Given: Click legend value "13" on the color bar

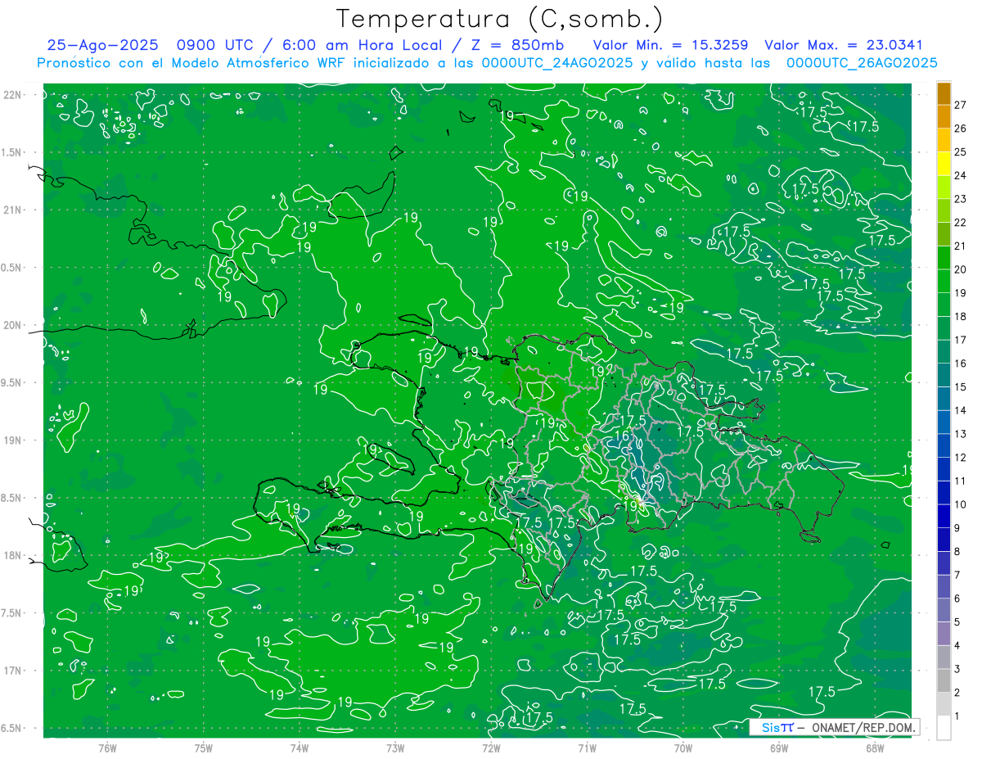Looking at the screenshot, I should click(961, 434).
